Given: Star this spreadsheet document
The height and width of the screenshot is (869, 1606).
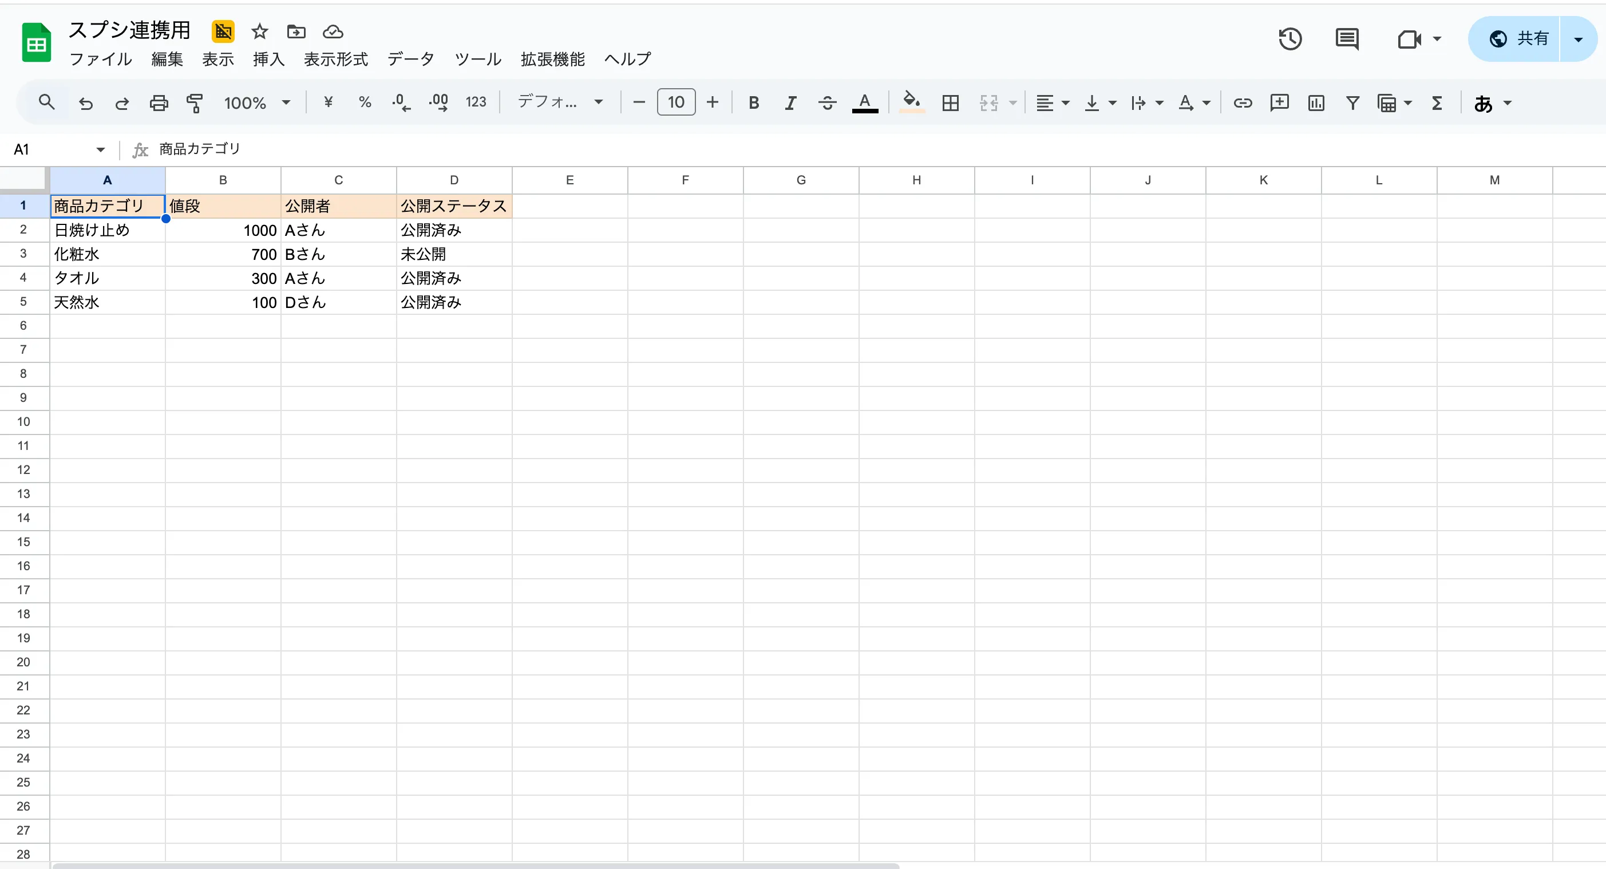Looking at the screenshot, I should (x=259, y=31).
